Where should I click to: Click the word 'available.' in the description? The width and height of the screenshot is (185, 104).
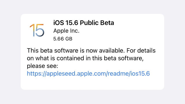pos(112,51)
